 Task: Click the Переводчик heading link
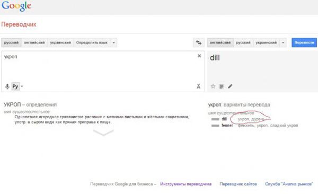19,24
